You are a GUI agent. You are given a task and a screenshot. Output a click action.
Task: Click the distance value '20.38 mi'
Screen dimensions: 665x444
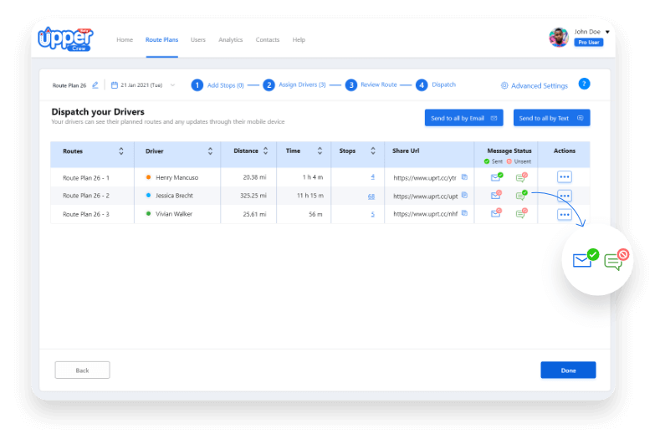coord(254,177)
